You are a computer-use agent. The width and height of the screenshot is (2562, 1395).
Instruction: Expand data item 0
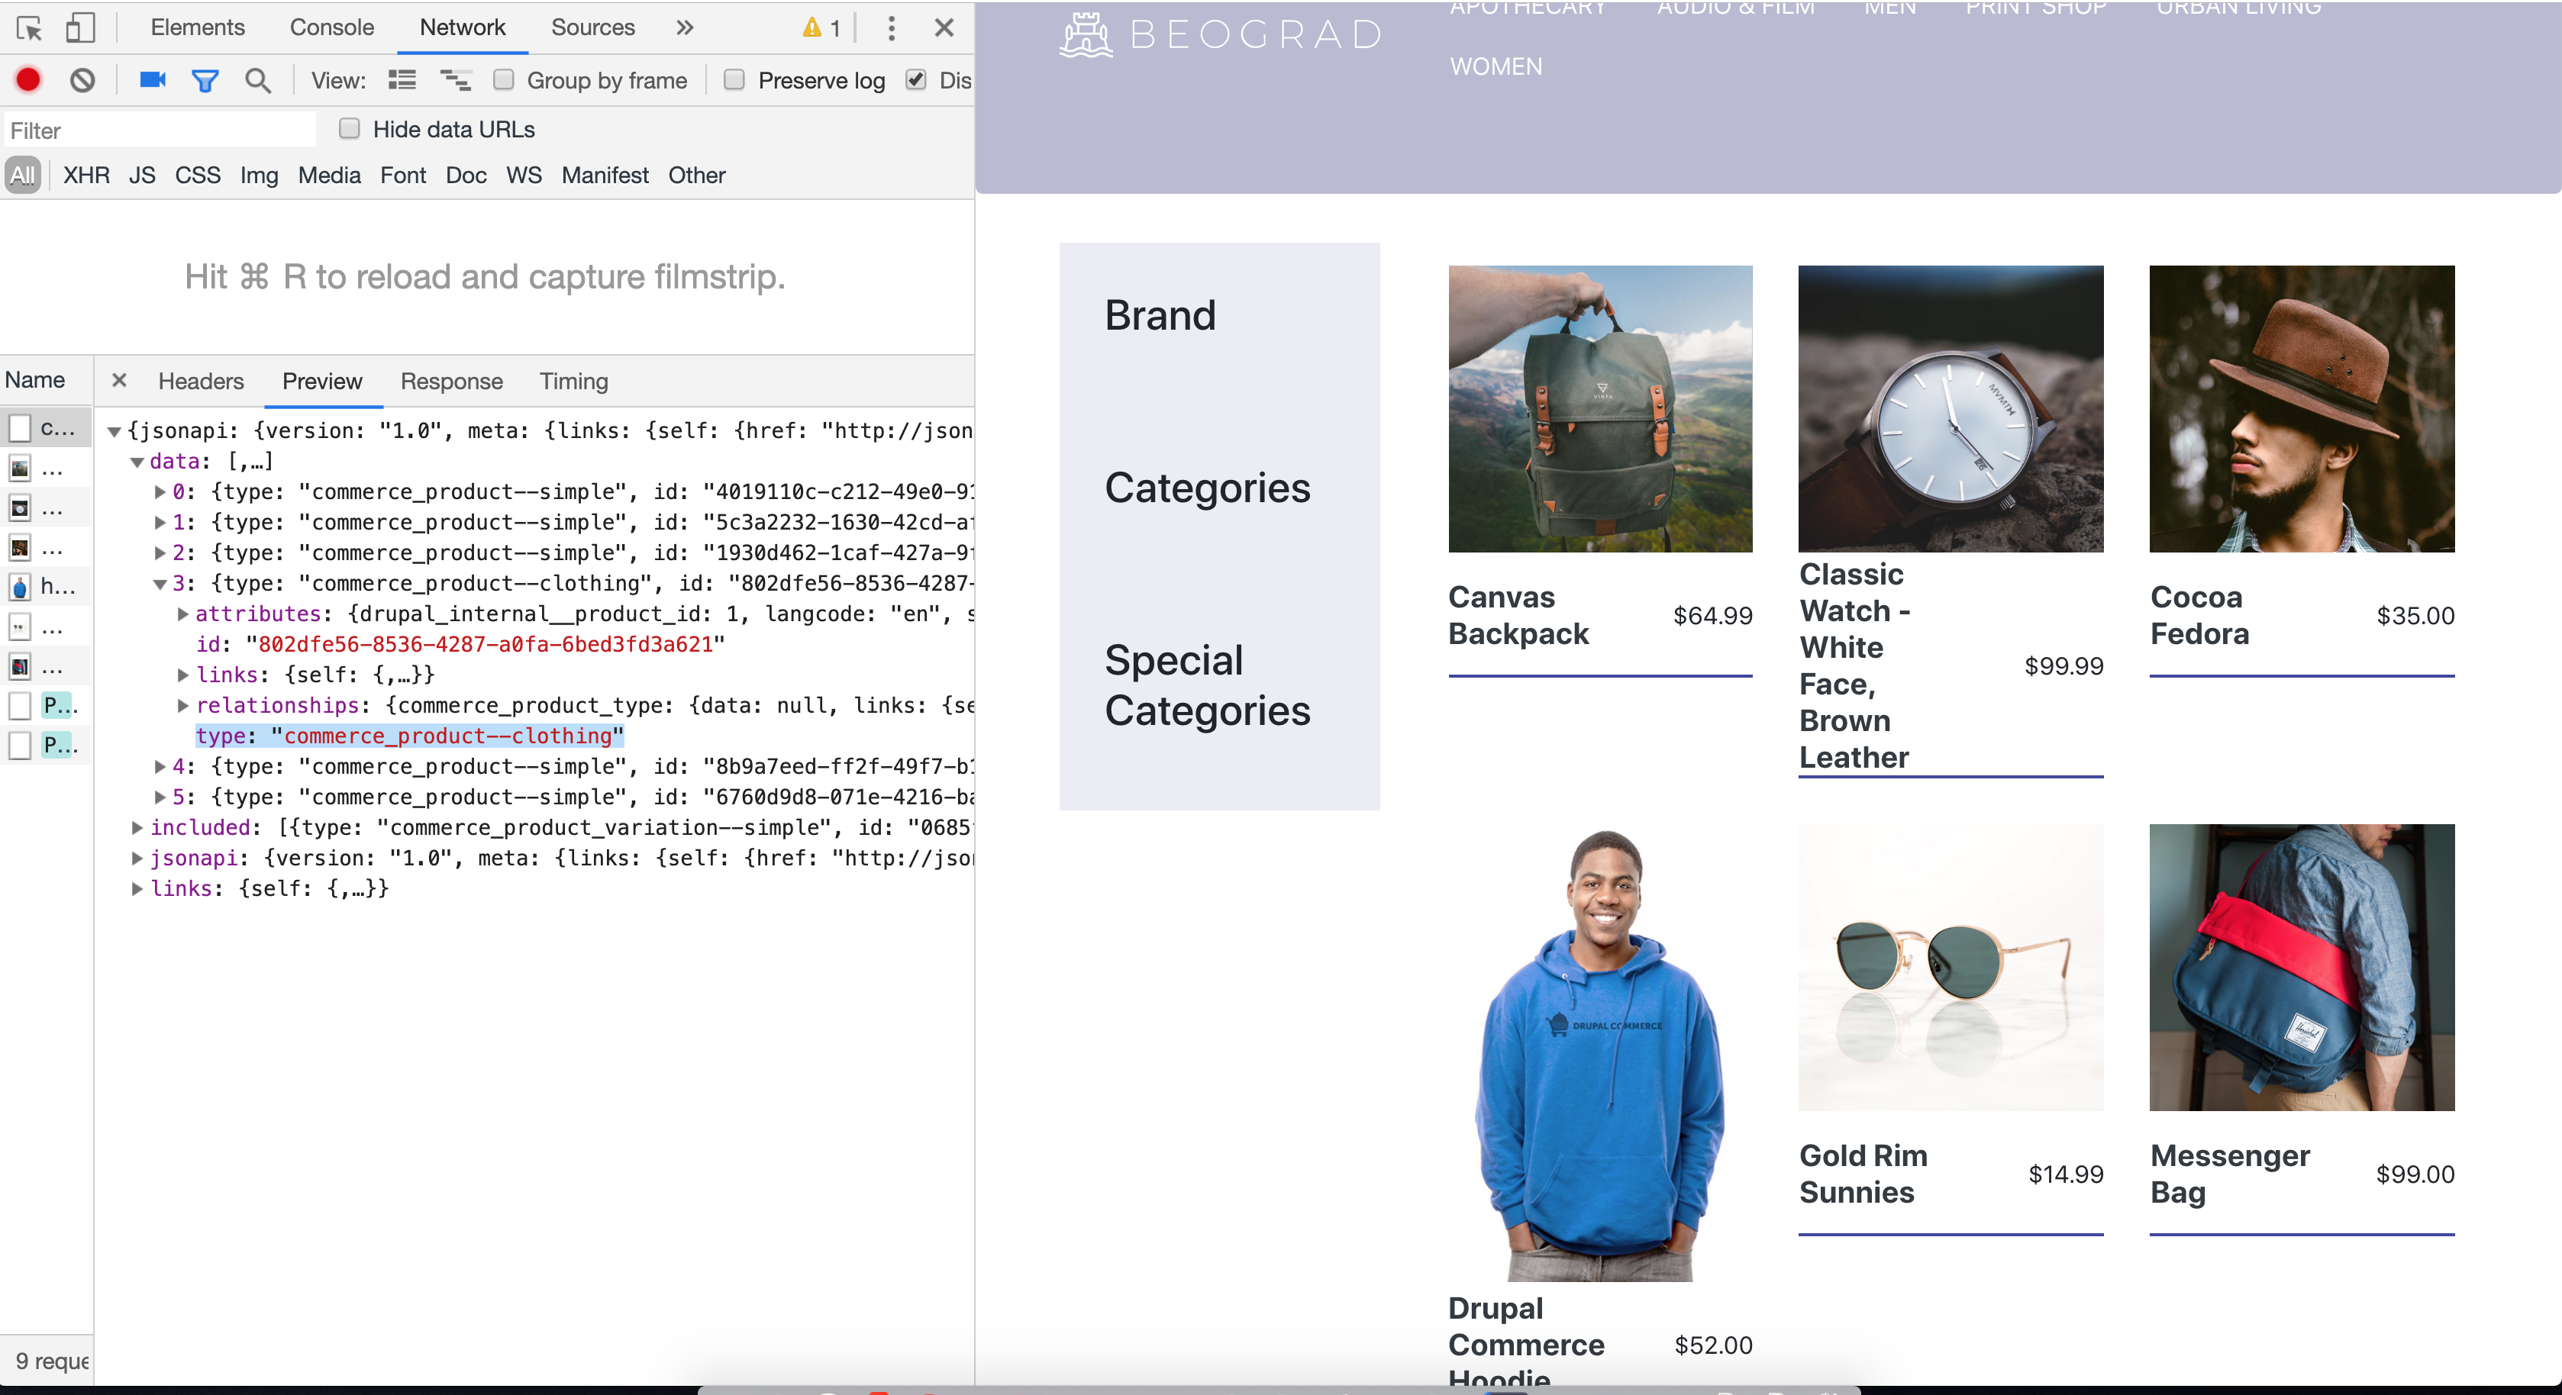tap(160, 492)
